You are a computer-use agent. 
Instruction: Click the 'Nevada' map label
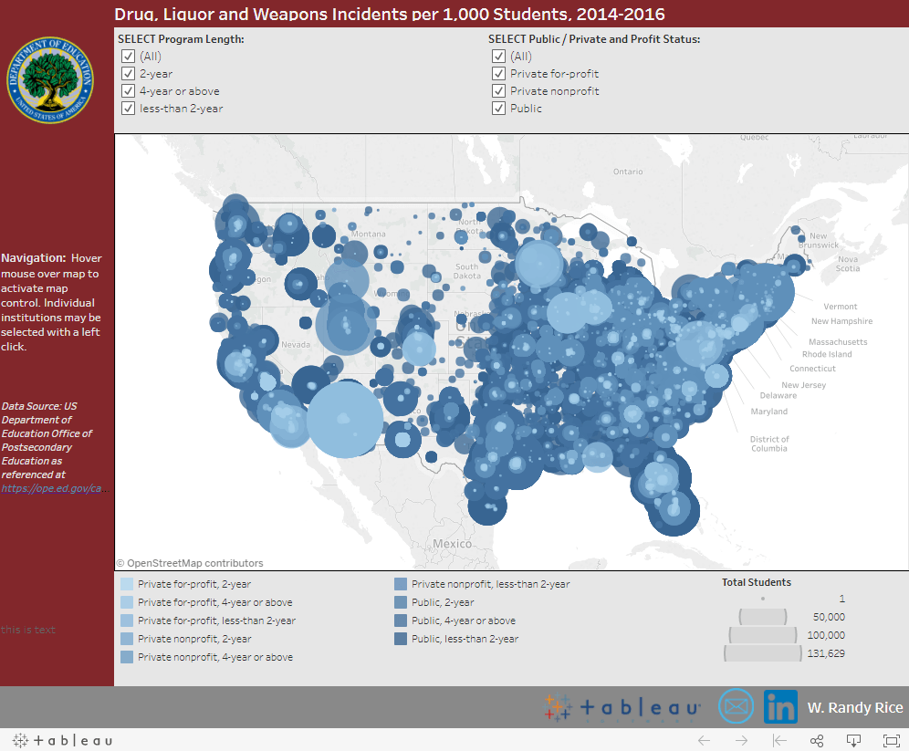(x=296, y=345)
